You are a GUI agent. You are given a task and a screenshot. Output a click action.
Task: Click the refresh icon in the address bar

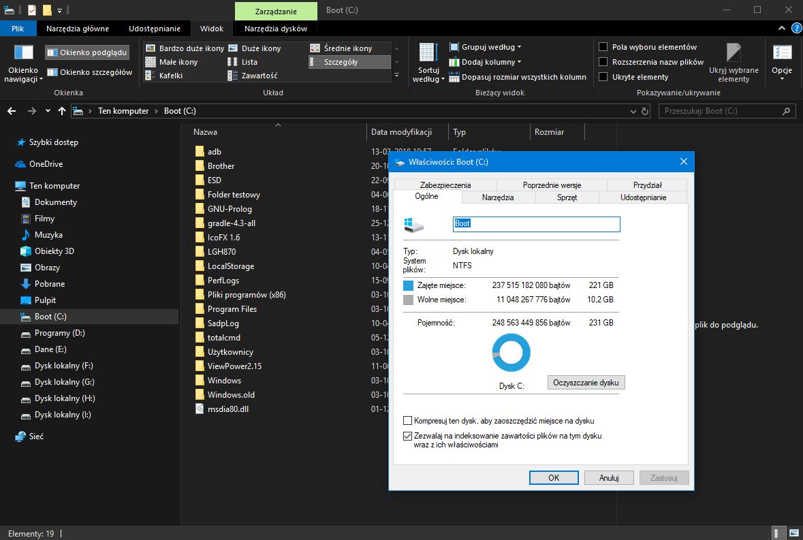pyautogui.click(x=644, y=110)
